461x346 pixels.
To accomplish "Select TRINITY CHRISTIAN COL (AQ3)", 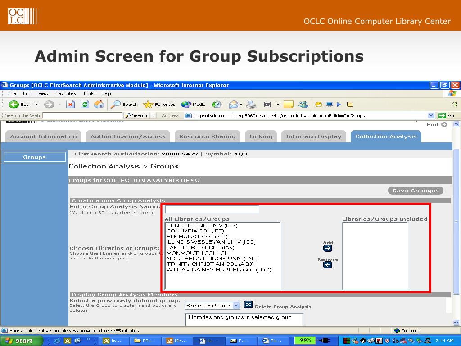I will tap(210, 264).
